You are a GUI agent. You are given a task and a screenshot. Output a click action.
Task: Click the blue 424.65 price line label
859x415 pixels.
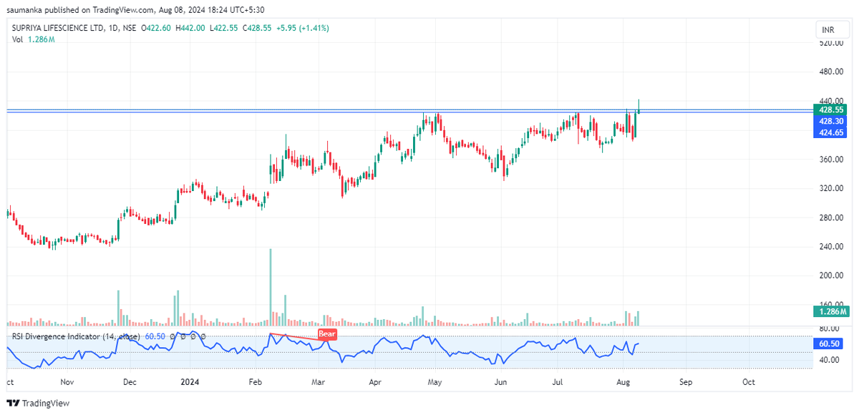831,132
